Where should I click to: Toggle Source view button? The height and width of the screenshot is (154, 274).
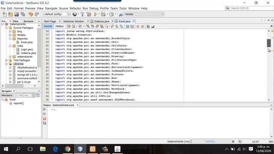tap(48, 26)
